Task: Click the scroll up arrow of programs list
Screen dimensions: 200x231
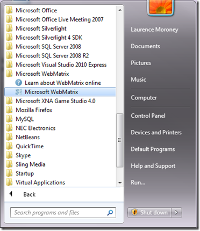Action: (120, 10)
